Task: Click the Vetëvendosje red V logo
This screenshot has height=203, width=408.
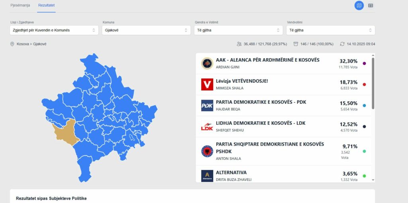Action: [x=207, y=84]
